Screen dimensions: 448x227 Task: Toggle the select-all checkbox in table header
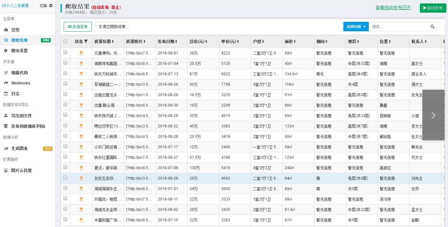[65, 41]
